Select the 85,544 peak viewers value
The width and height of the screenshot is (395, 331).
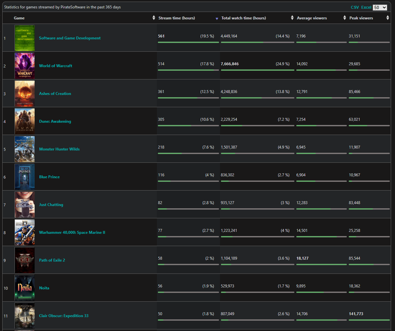point(355,258)
